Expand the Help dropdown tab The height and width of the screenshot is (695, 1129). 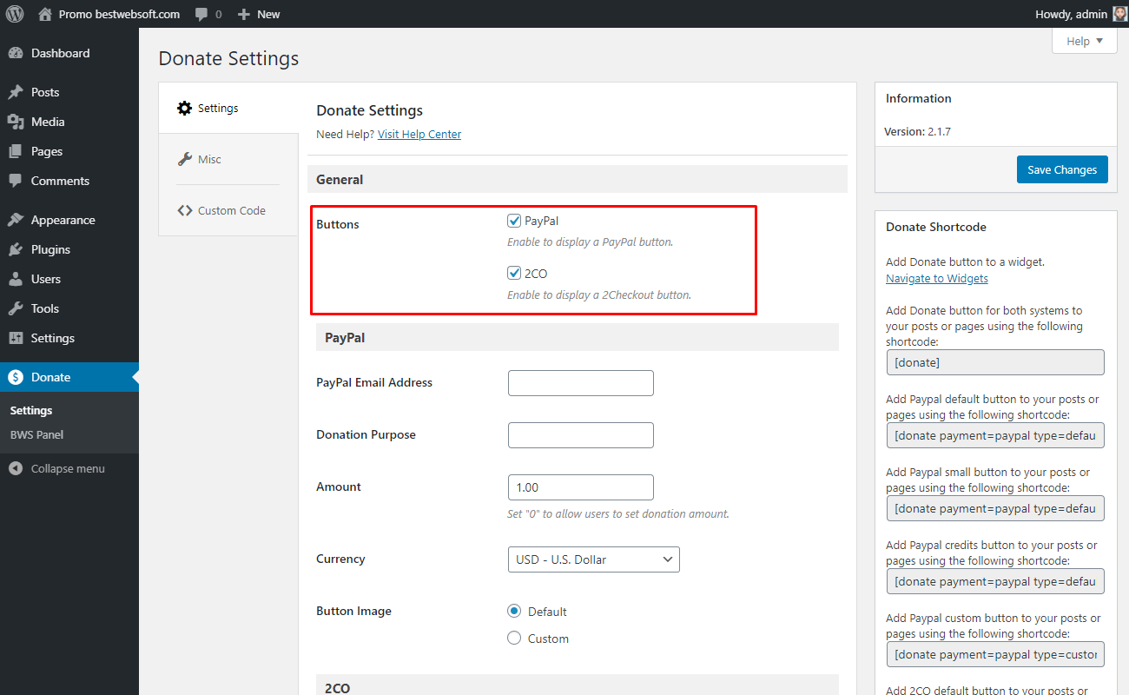point(1084,41)
